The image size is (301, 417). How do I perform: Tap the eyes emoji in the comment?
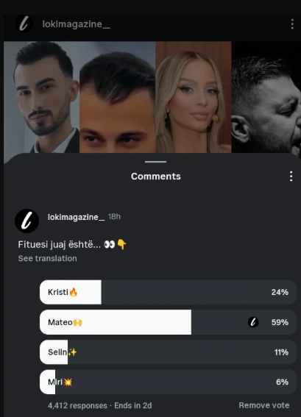click(110, 244)
